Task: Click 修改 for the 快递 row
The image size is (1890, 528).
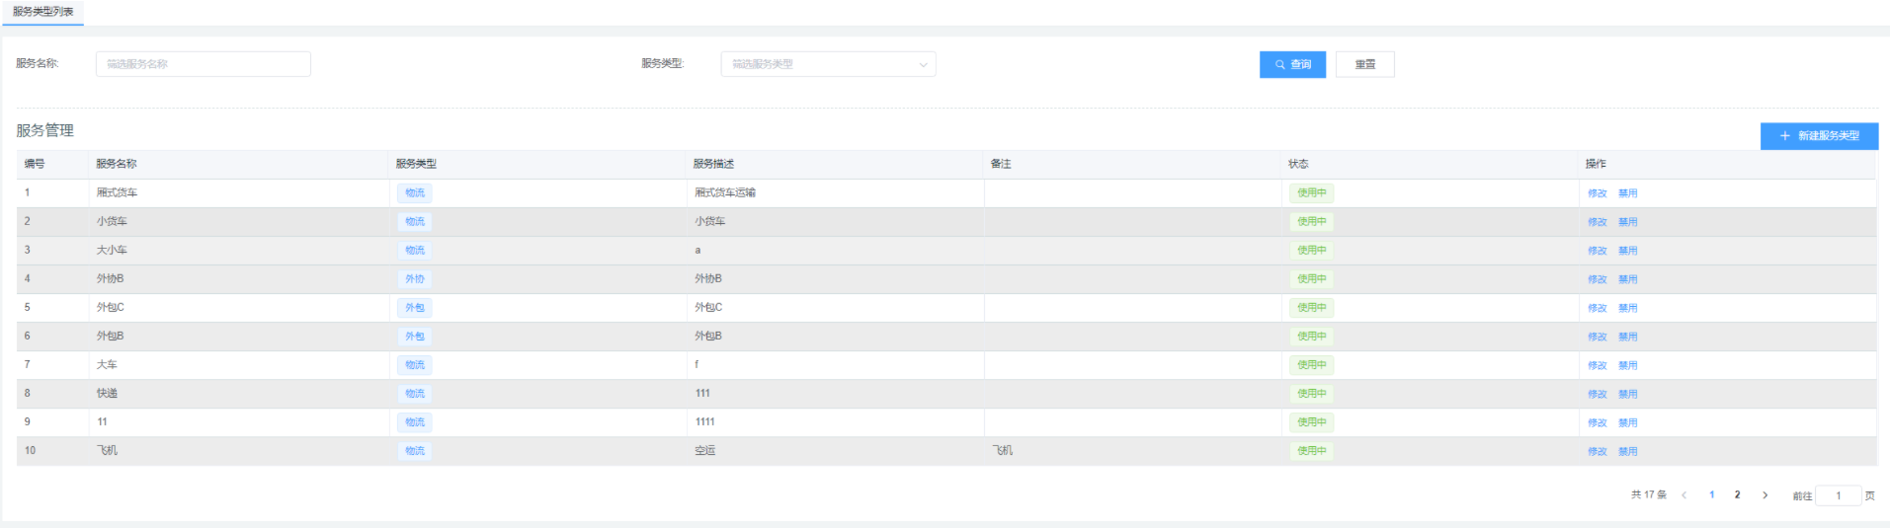Action: (x=1597, y=394)
